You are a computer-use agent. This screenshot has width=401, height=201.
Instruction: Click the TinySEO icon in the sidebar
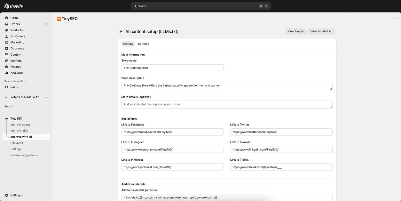[7, 119]
